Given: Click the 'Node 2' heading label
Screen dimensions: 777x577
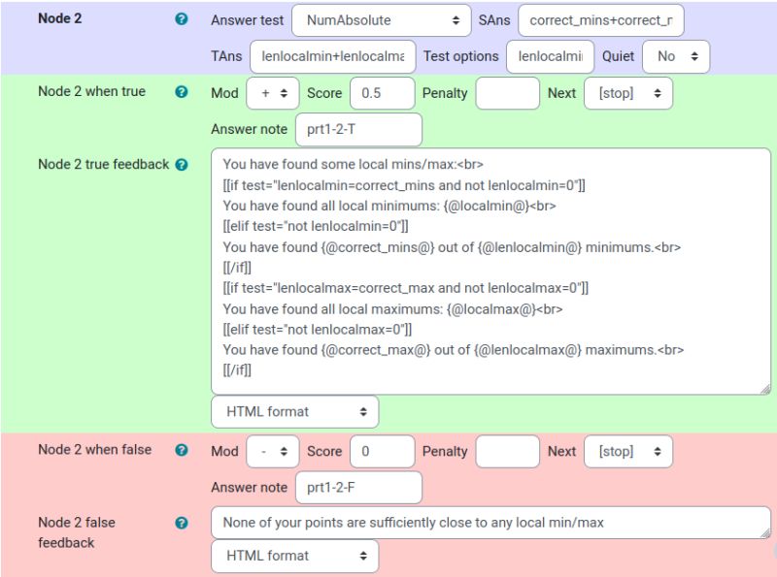Looking at the screenshot, I should point(60,18).
